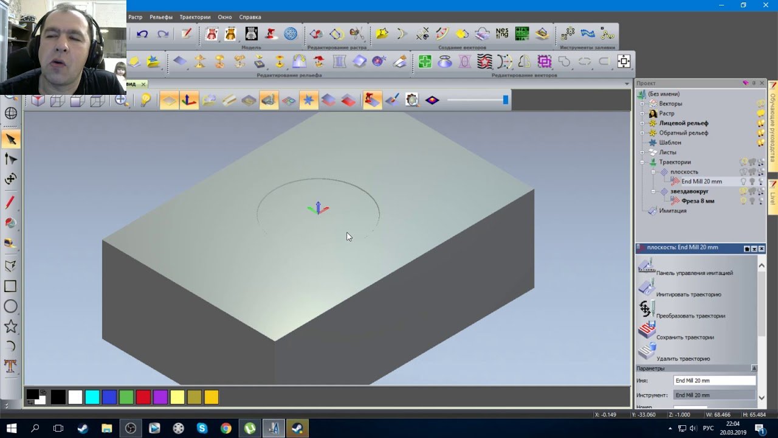
Task: Toggle the bulb for Фреза 8 мм toolpath
Action: (743, 201)
